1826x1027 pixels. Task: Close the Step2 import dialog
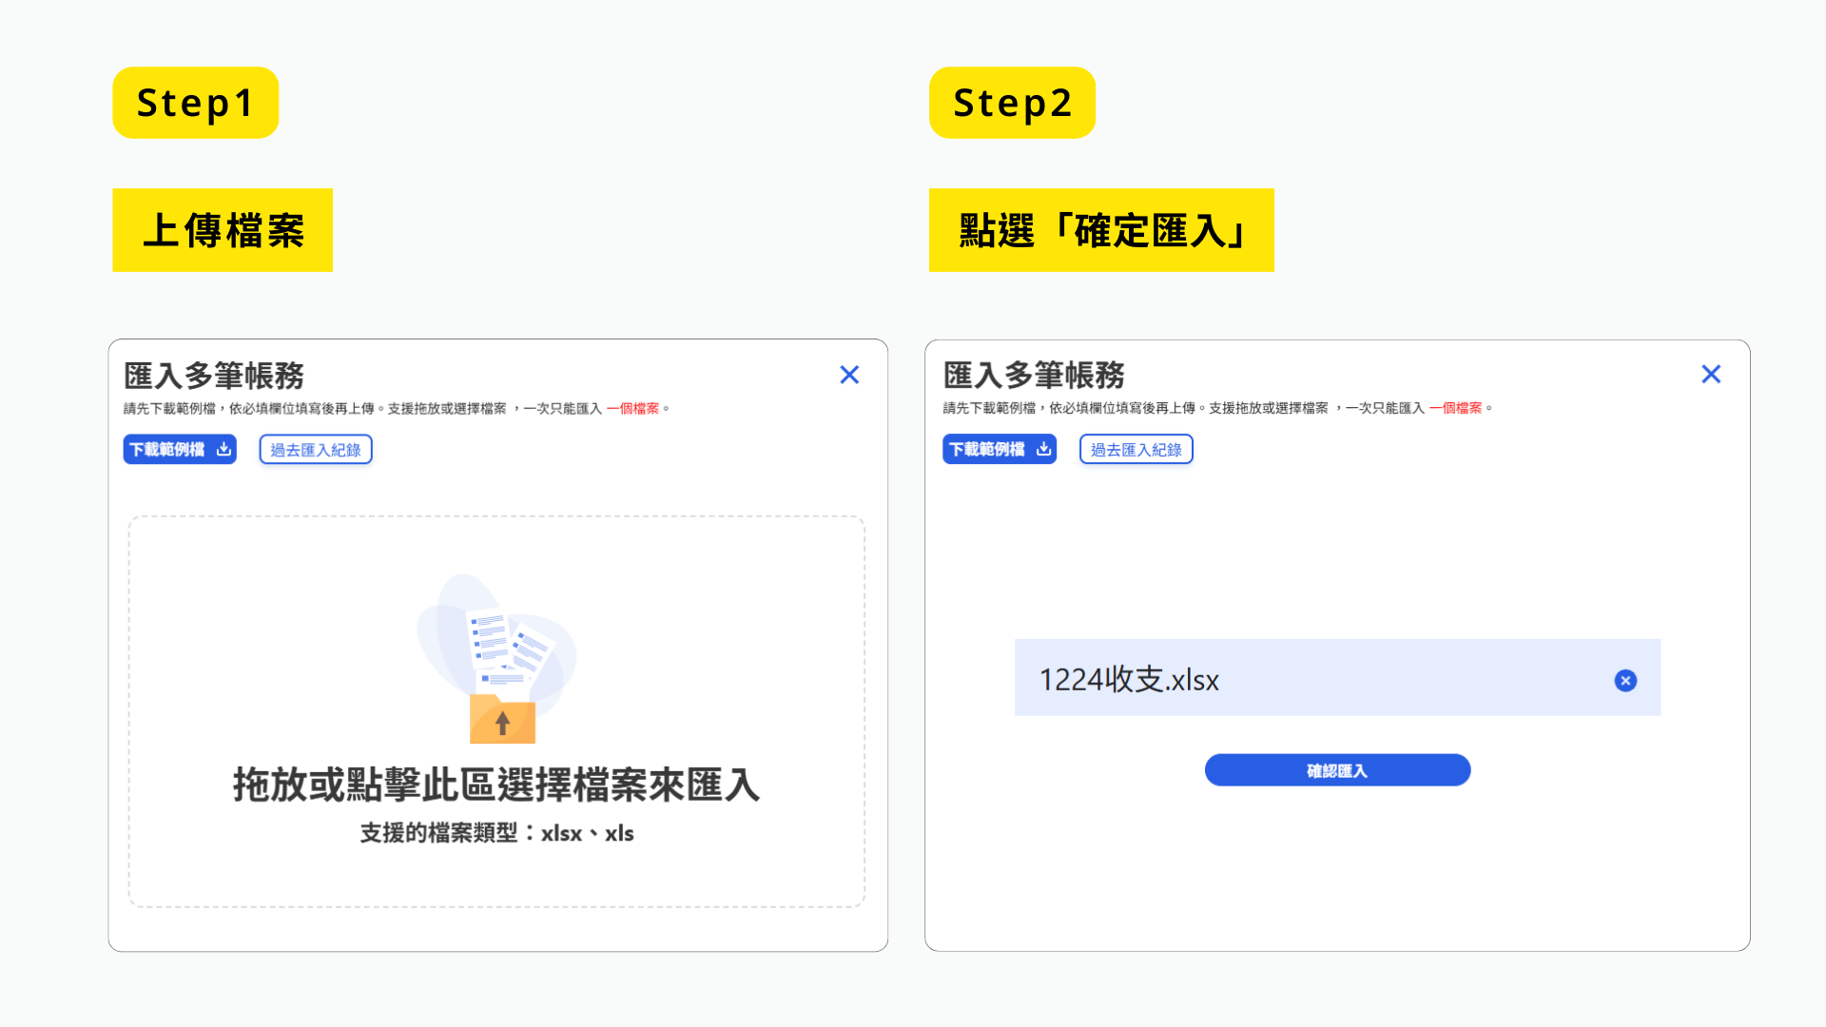(x=1711, y=374)
